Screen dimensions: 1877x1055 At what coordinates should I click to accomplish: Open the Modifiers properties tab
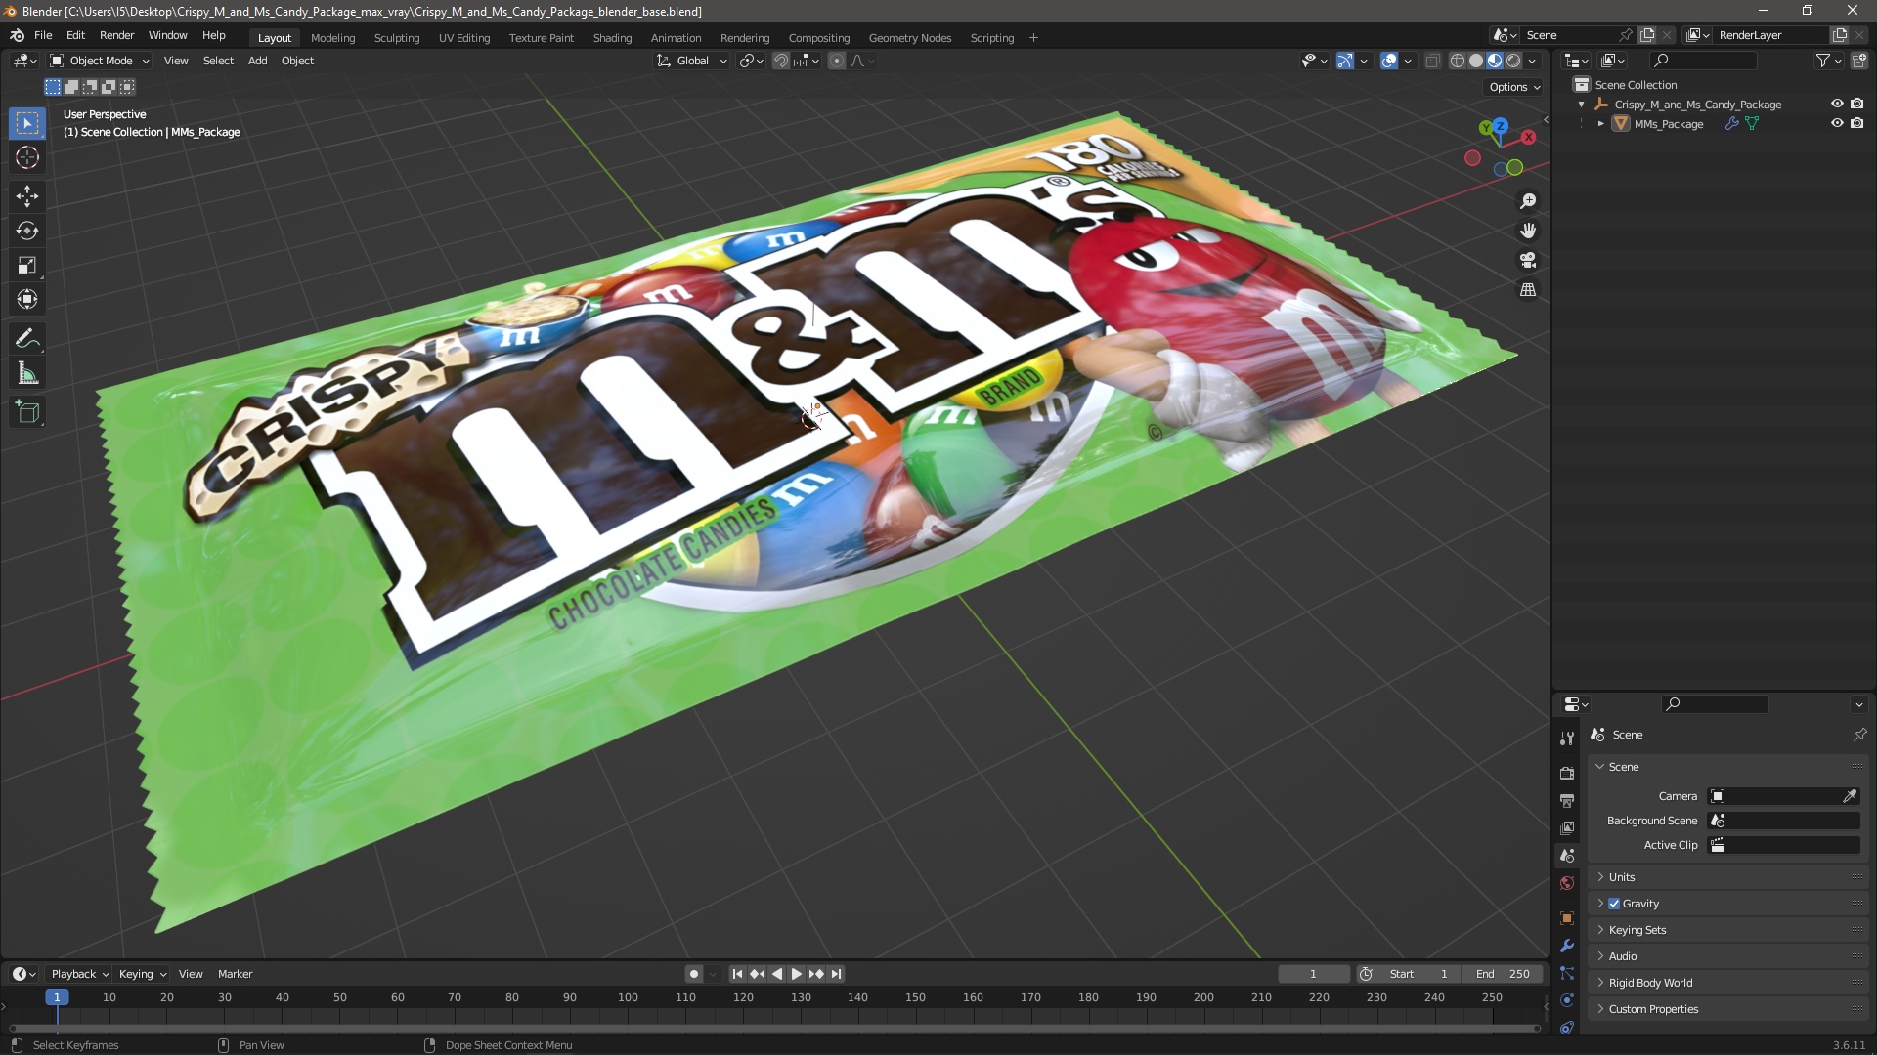pyautogui.click(x=1567, y=946)
